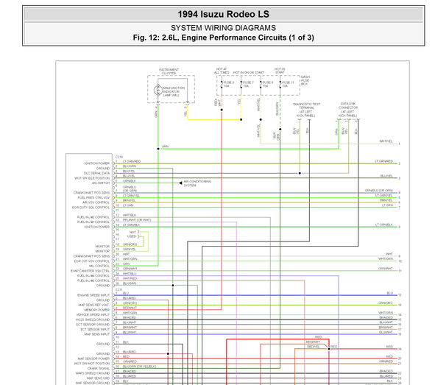Click the 'MAP SENS REF VOLT' pin label

coord(94,305)
